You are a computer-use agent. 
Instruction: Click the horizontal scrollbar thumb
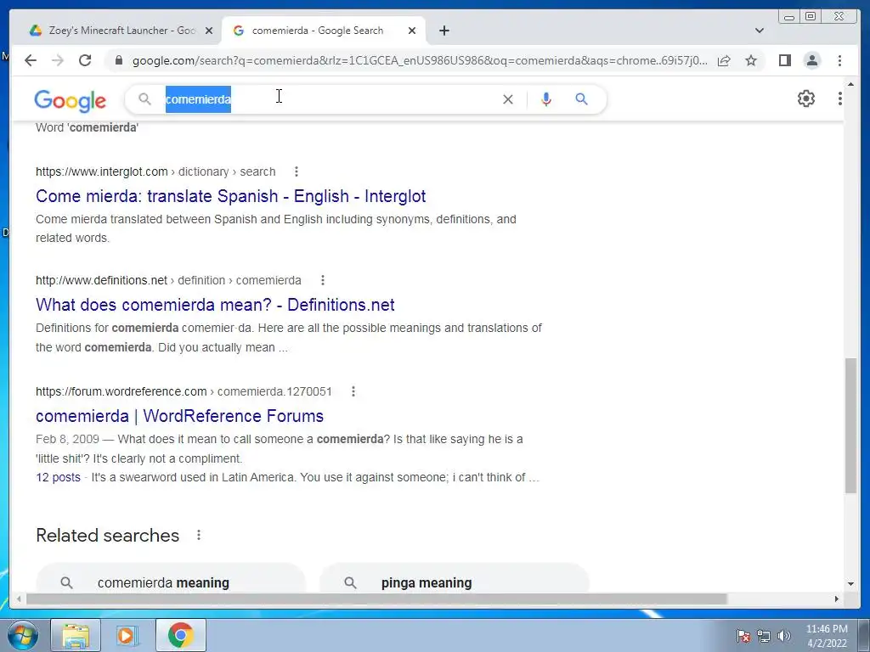pyautogui.click(x=376, y=599)
